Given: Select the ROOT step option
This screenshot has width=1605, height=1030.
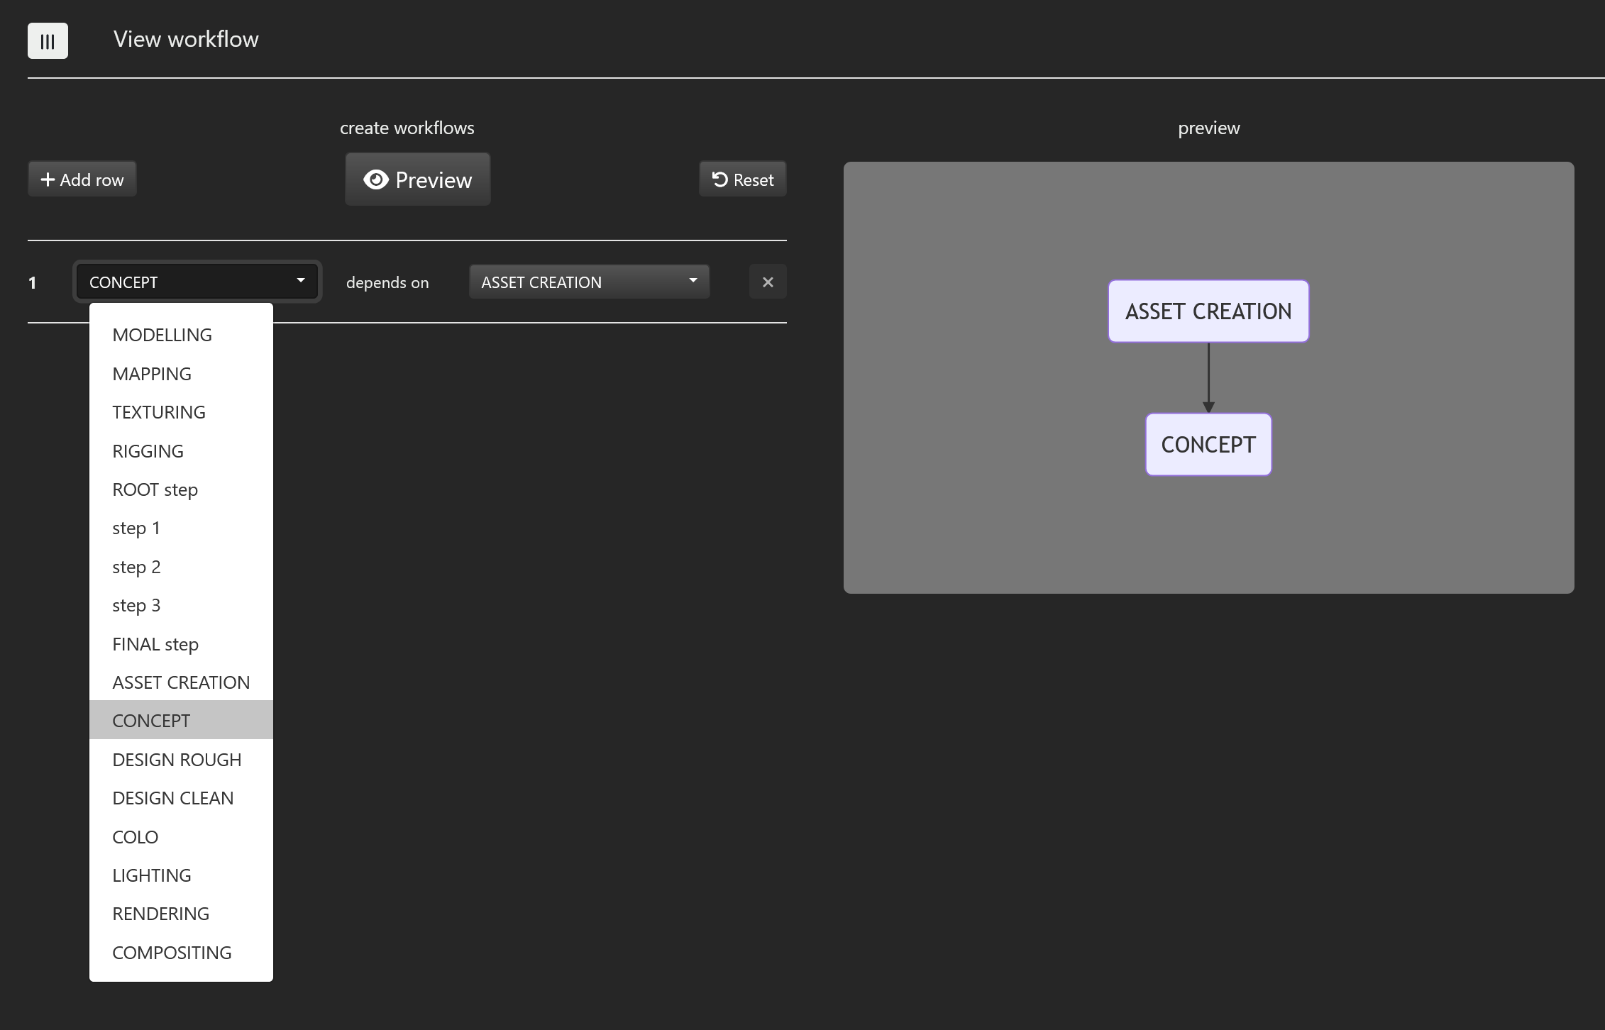Looking at the screenshot, I should tap(155, 489).
